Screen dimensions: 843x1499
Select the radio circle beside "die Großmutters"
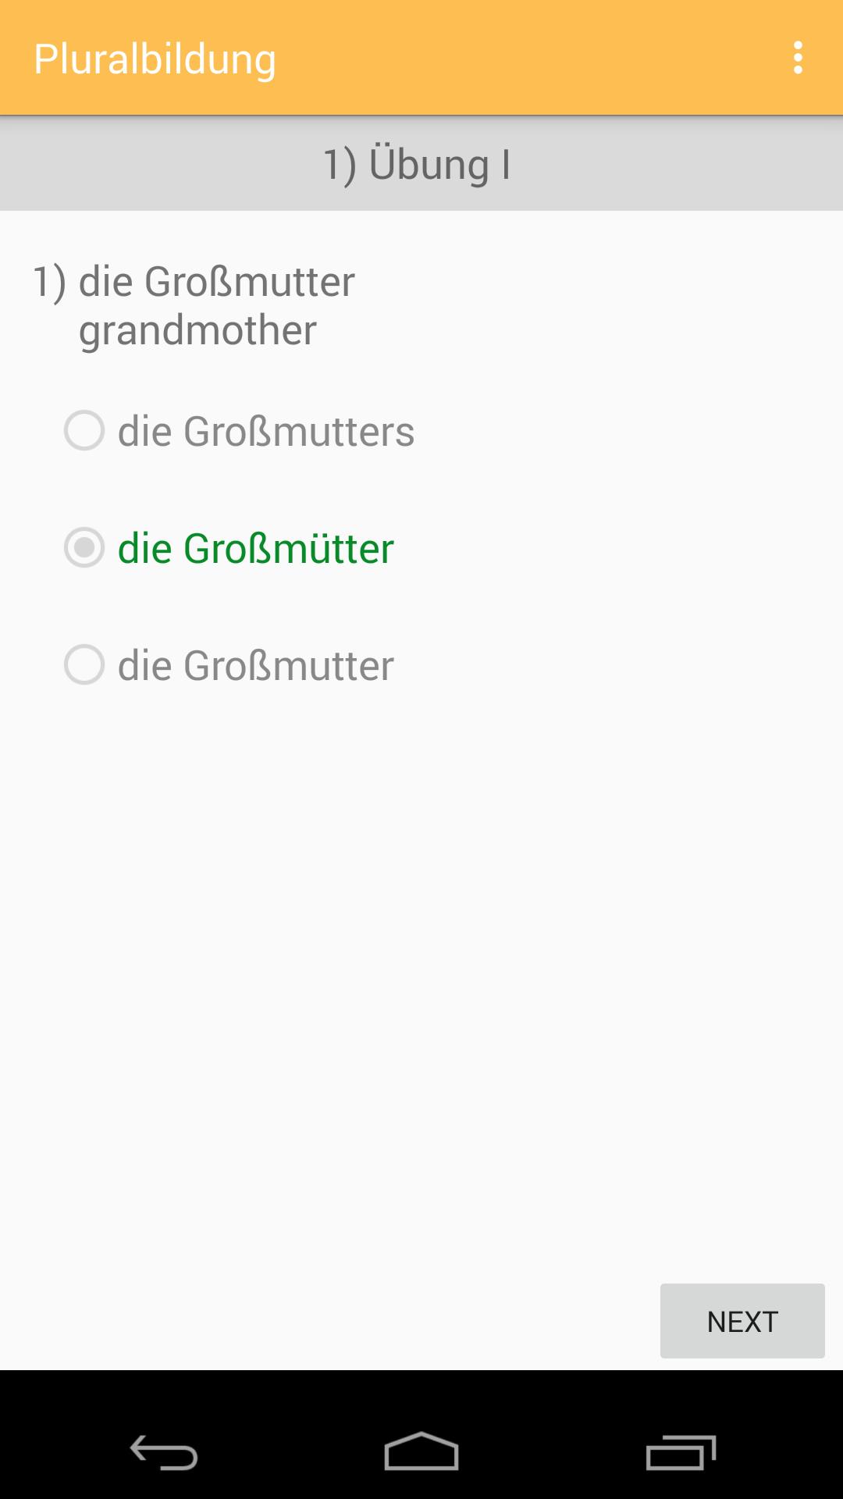[x=84, y=430]
